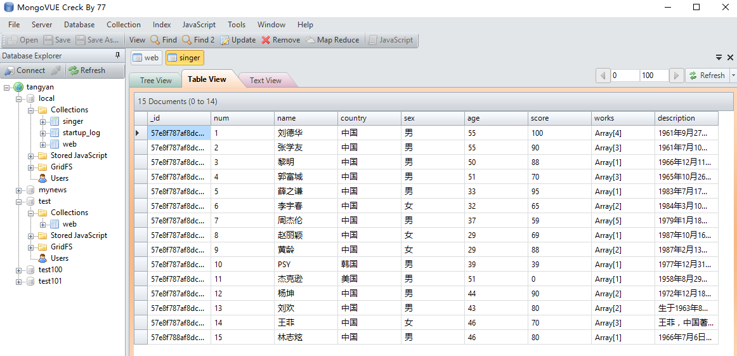Open the Server menu
737x356 pixels.
(x=42, y=25)
